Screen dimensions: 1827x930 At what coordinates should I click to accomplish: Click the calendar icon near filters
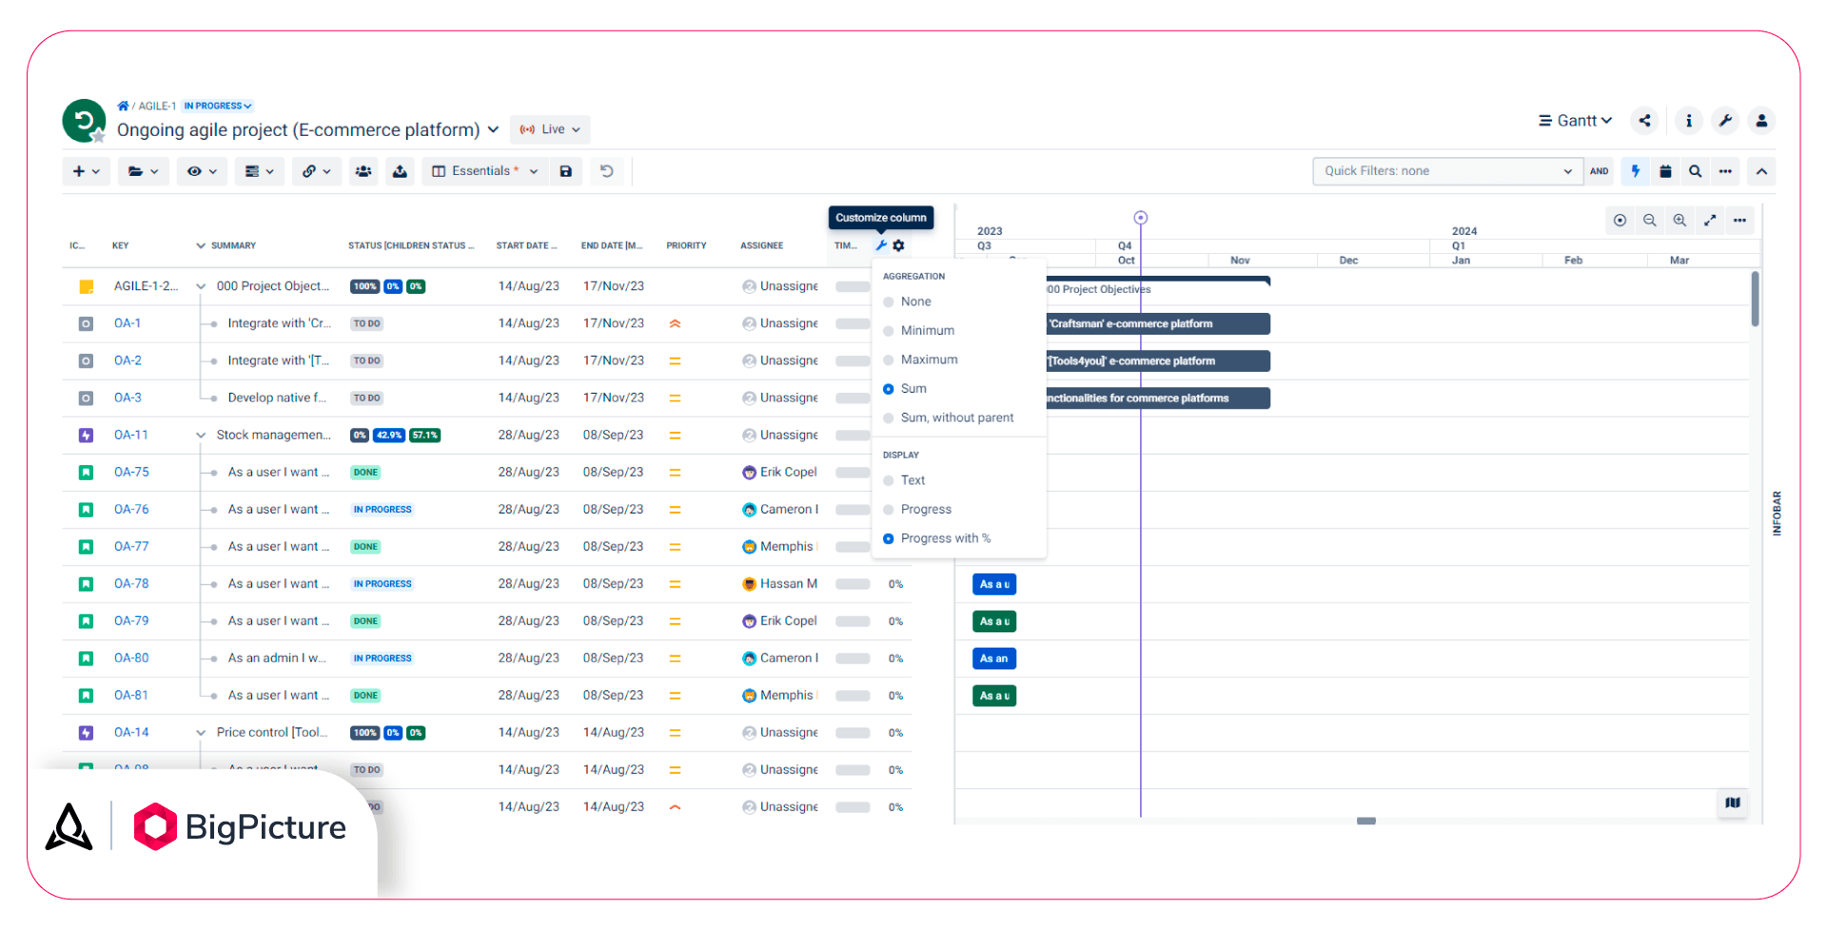tap(1665, 171)
